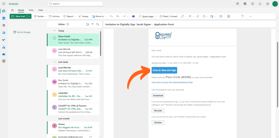The width and height of the screenshot is (279, 138).
Task: Click the Snooze clock icon
Action: click(204, 16)
